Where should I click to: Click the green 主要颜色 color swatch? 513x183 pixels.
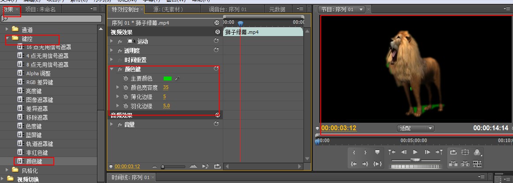pyautogui.click(x=168, y=79)
